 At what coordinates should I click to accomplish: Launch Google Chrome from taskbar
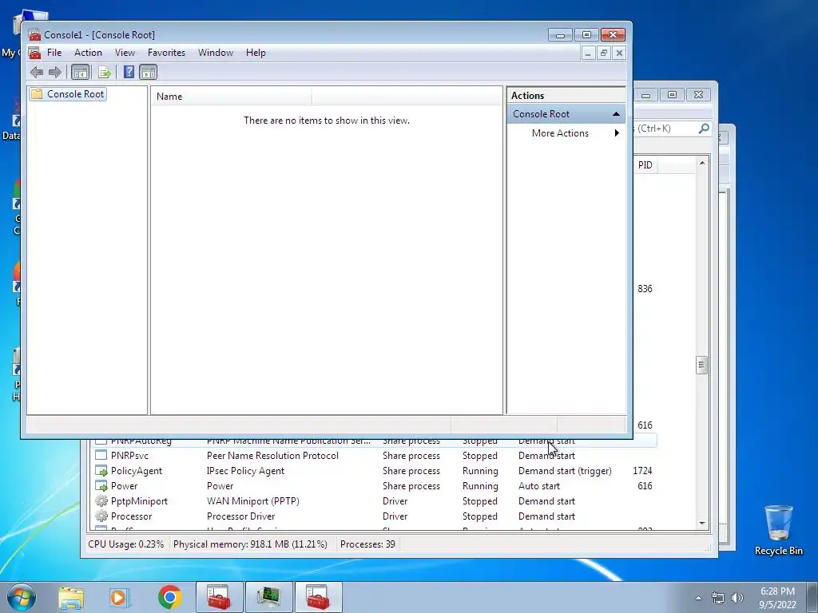tap(169, 597)
